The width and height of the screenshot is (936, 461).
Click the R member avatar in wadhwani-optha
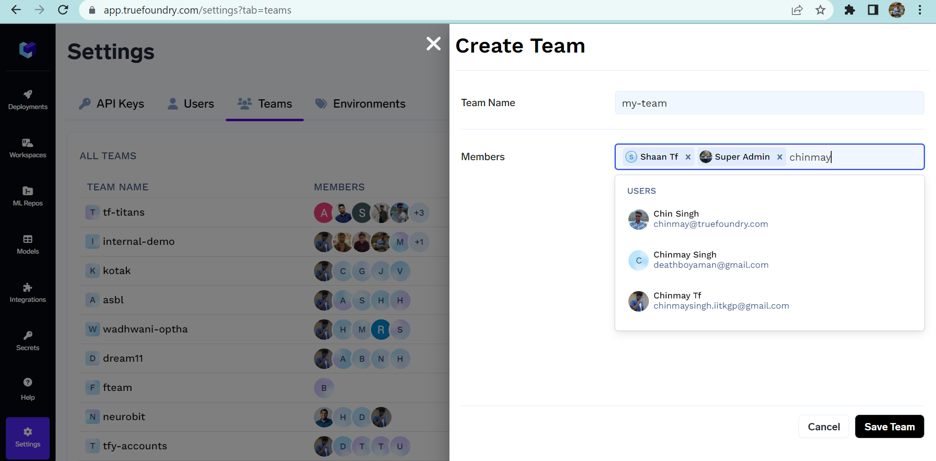point(381,330)
